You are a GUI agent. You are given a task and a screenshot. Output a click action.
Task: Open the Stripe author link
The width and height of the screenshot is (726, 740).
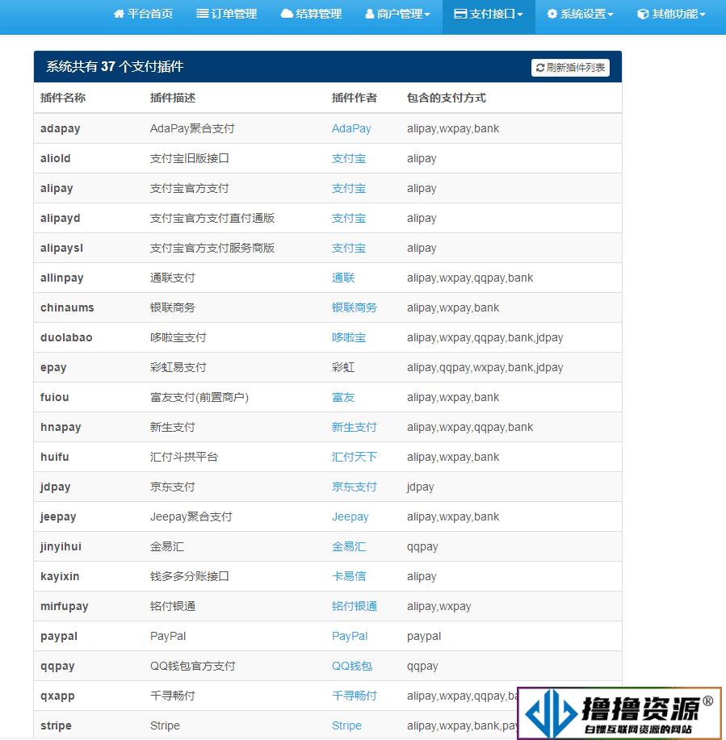click(346, 725)
